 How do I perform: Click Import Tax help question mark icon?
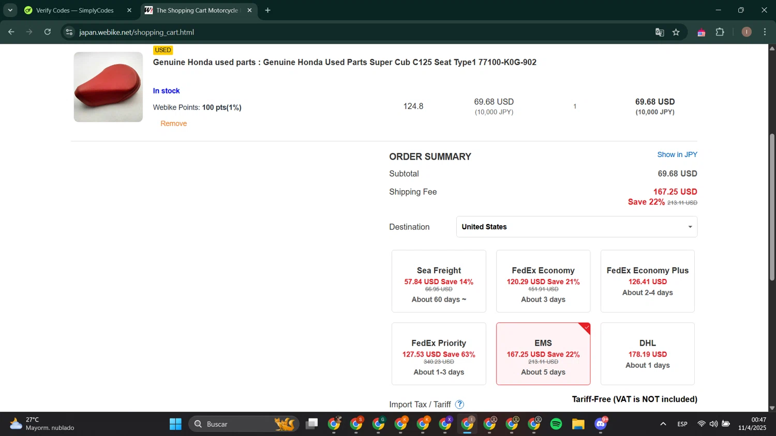[x=459, y=404]
